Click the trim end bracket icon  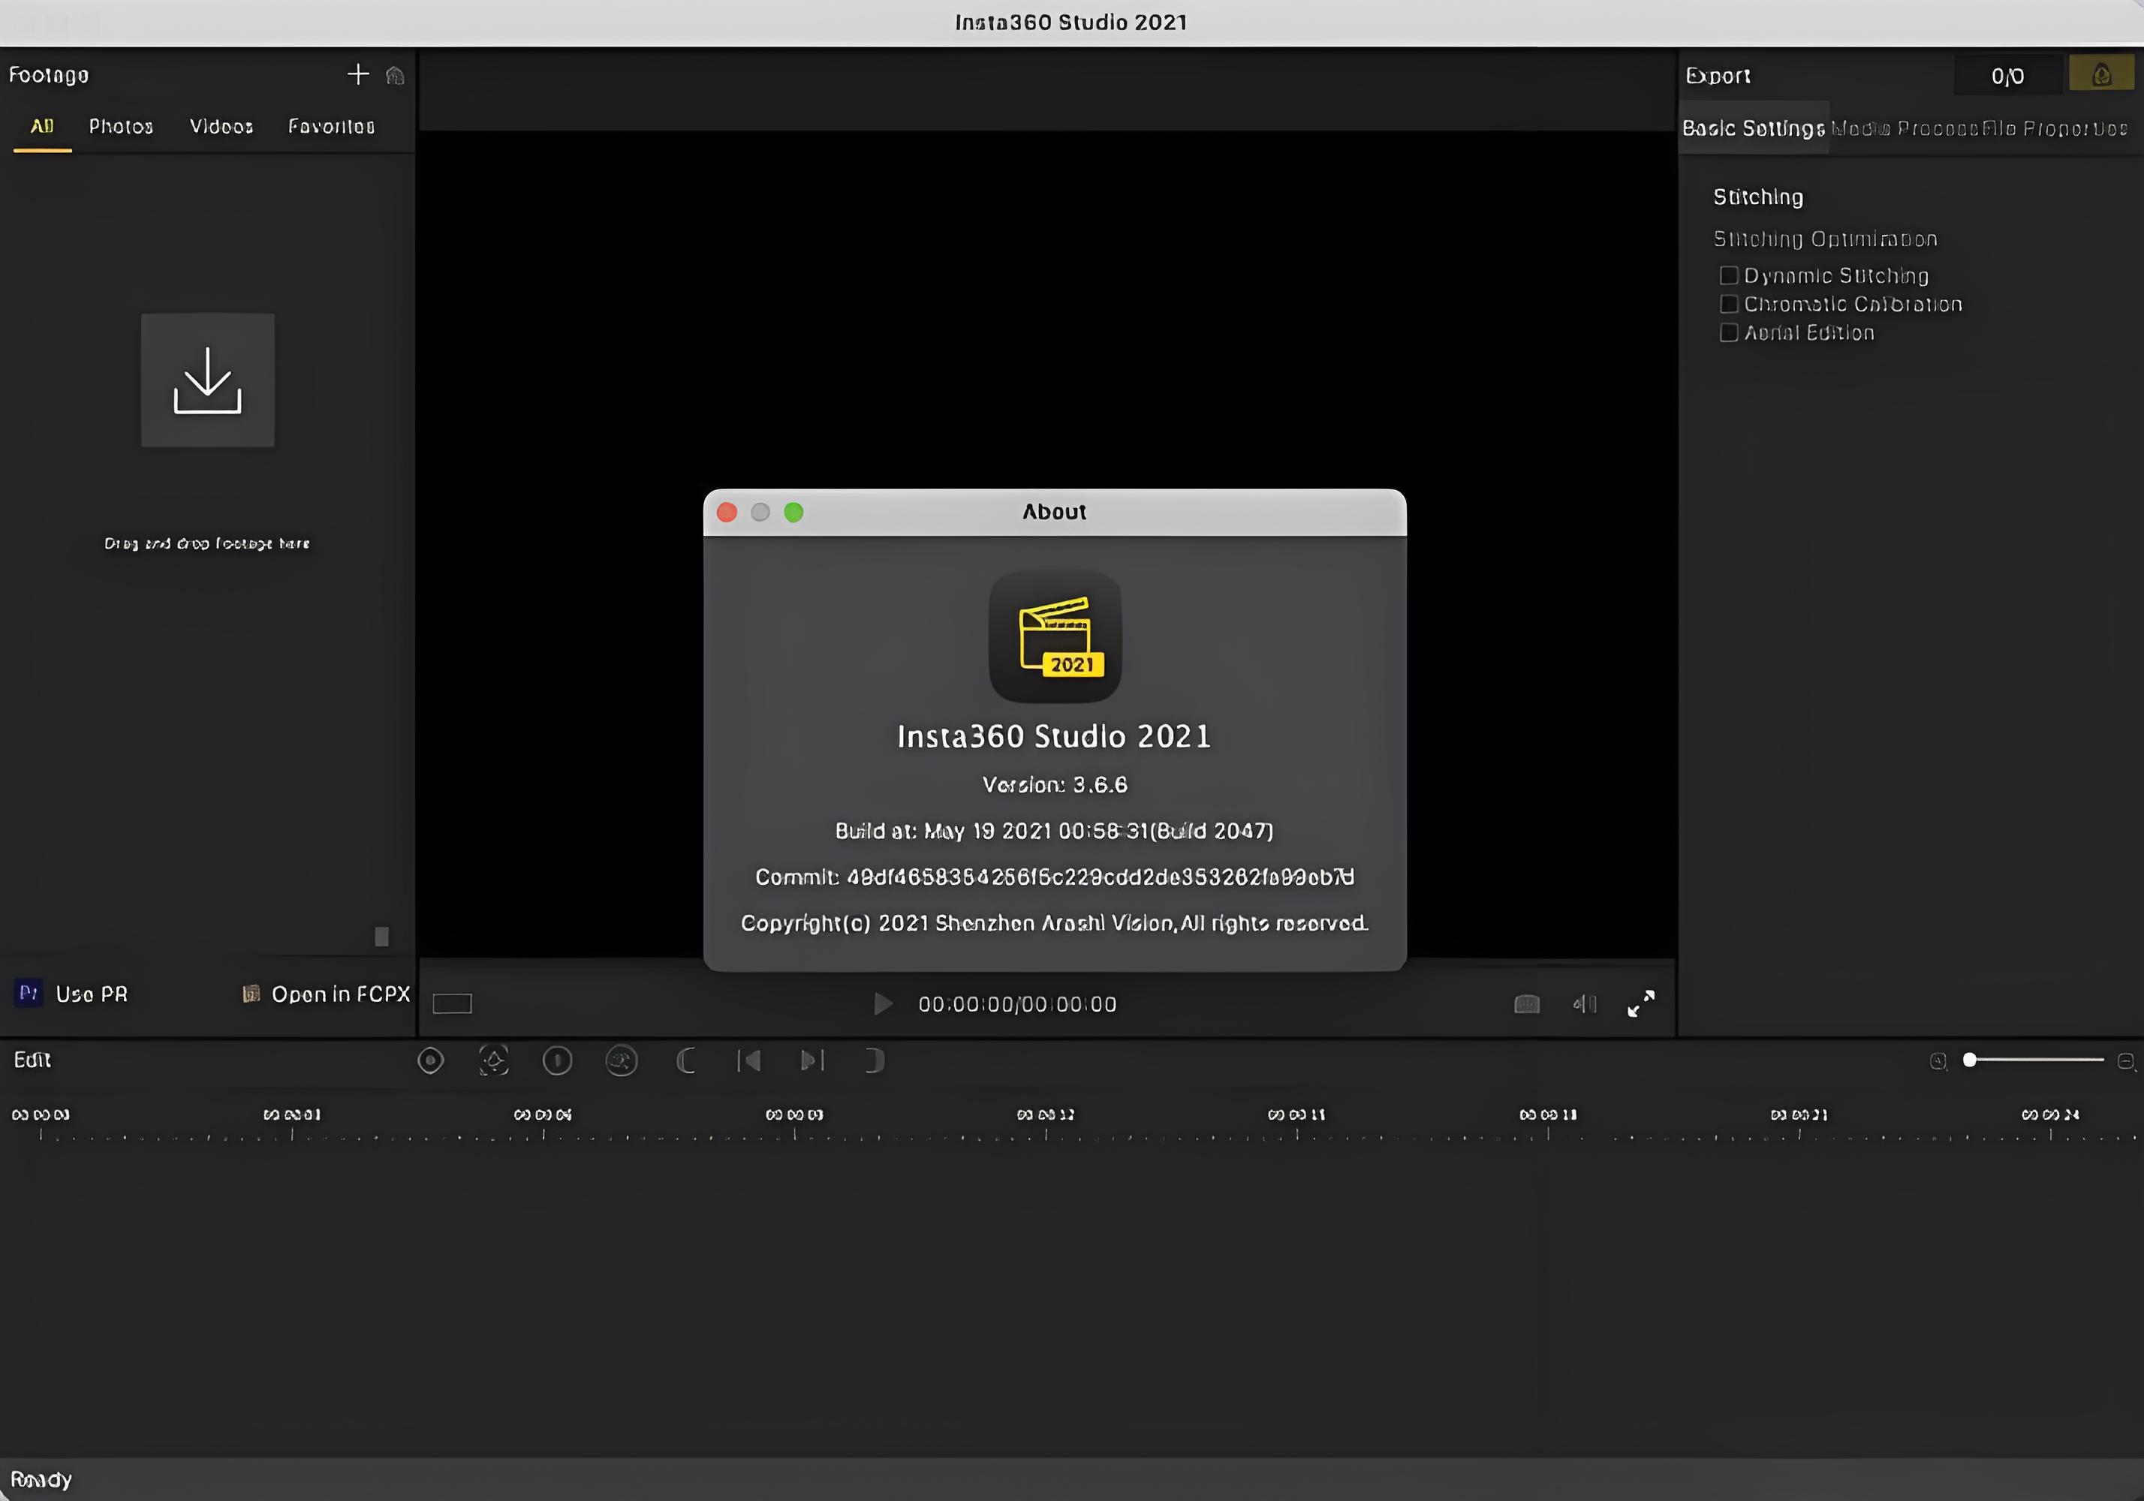pyautogui.click(x=874, y=1060)
